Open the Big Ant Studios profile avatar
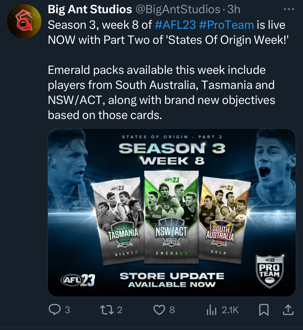This screenshot has height=330, width=303. [24, 21]
